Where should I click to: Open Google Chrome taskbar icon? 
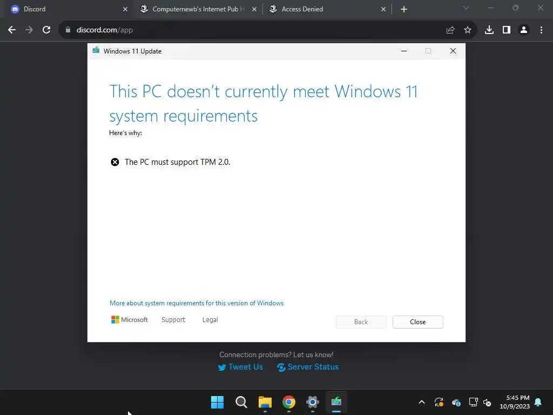tap(289, 402)
